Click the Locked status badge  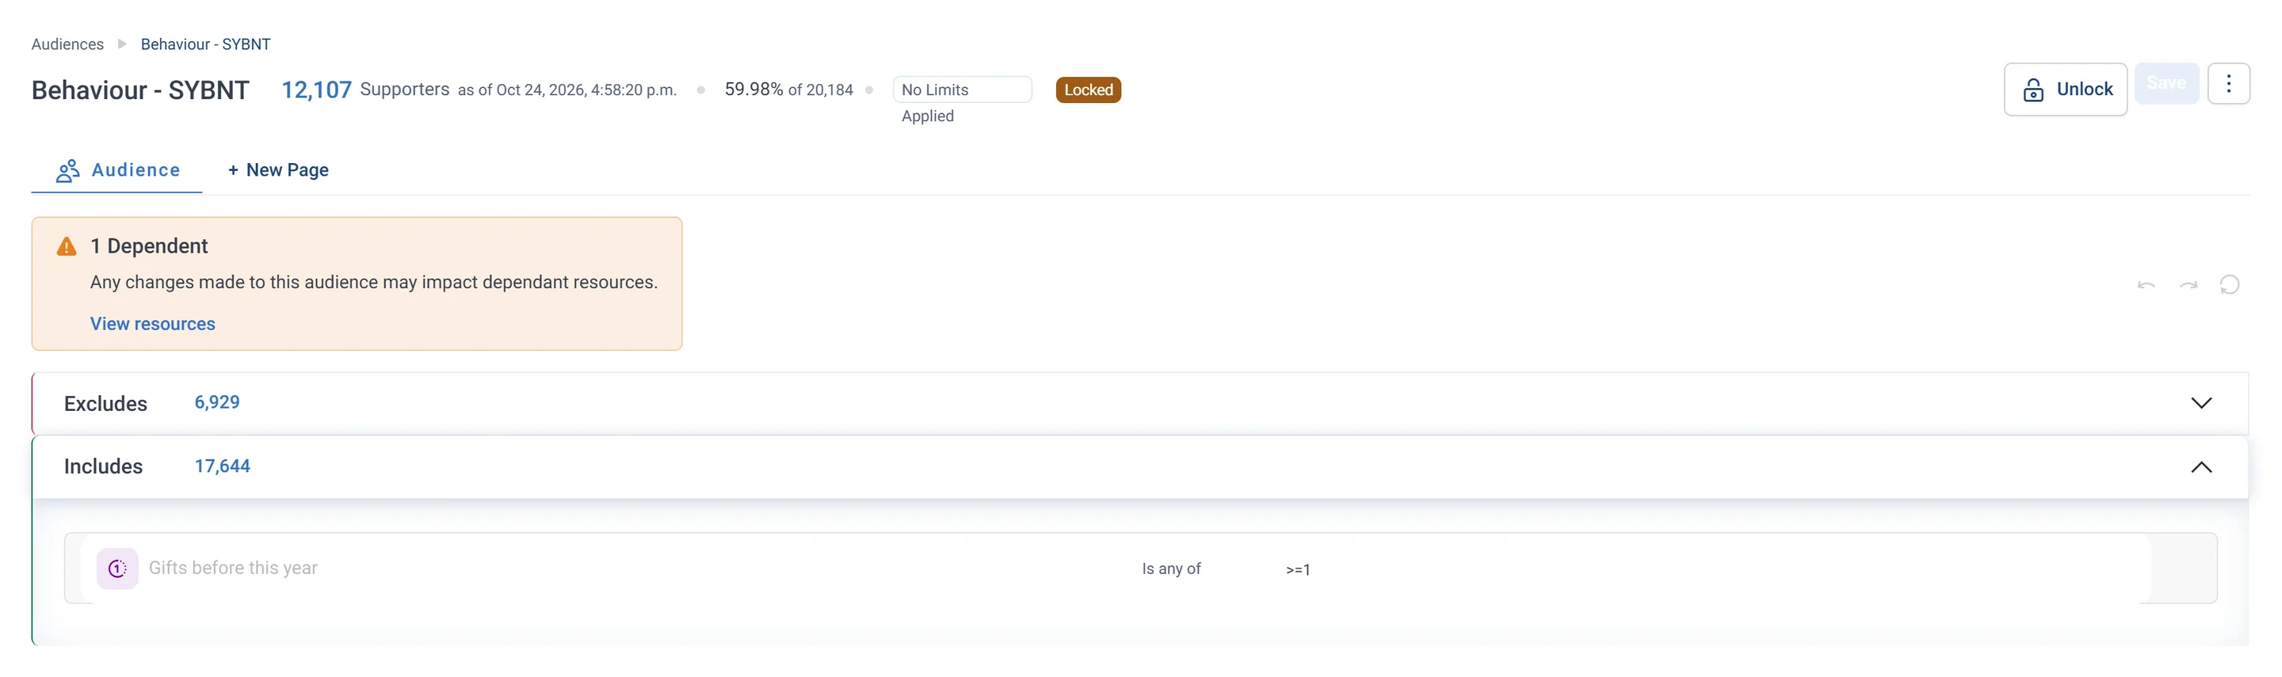(x=1088, y=90)
